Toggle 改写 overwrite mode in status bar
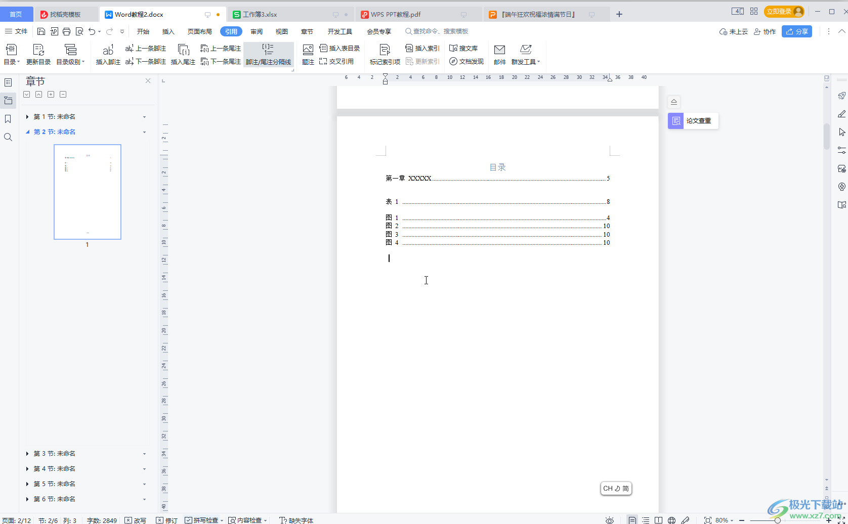The width and height of the screenshot is (848, 524). coord(136,520)
